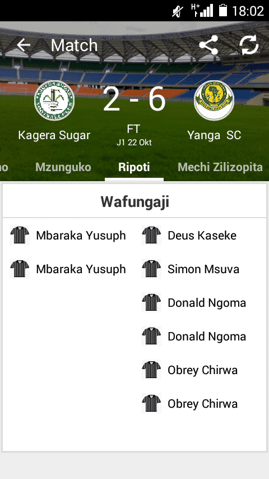Tap the Yanga SC club crest
This screenshot has width=269, height=479.
[x=214, y=100]
